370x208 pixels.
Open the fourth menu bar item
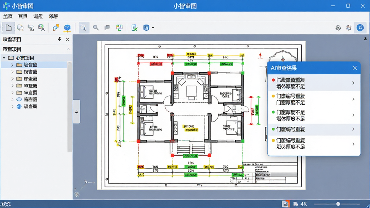[53, 16]
